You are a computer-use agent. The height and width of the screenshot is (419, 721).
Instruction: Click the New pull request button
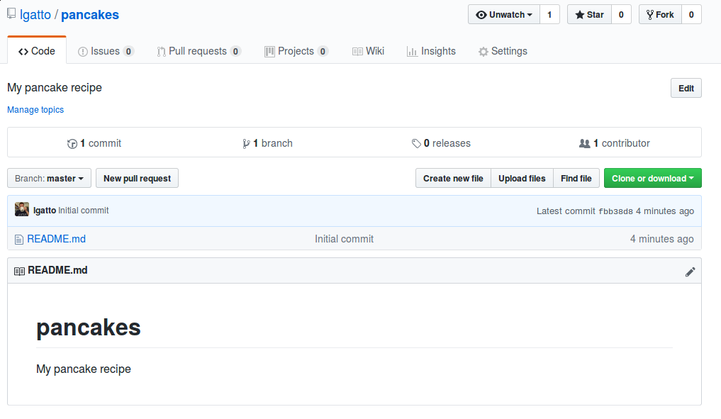[x=137, y=178]
